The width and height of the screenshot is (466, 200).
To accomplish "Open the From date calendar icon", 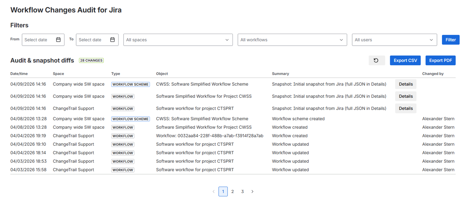I will 58,40.
